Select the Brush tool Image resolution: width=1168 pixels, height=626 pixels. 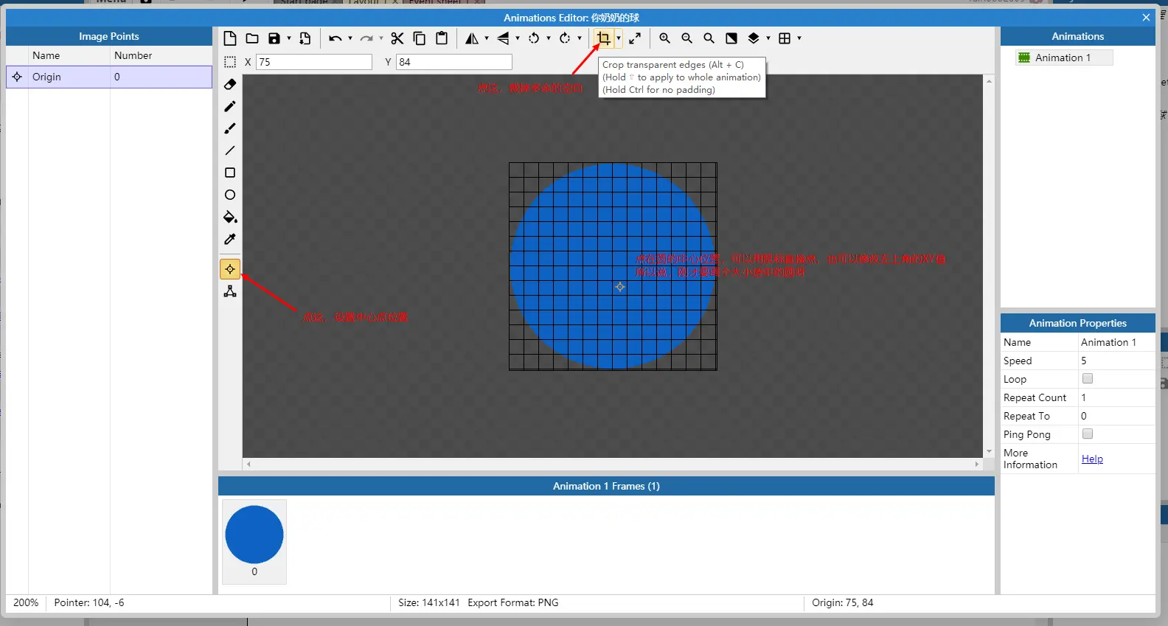[x=230, y=128]
